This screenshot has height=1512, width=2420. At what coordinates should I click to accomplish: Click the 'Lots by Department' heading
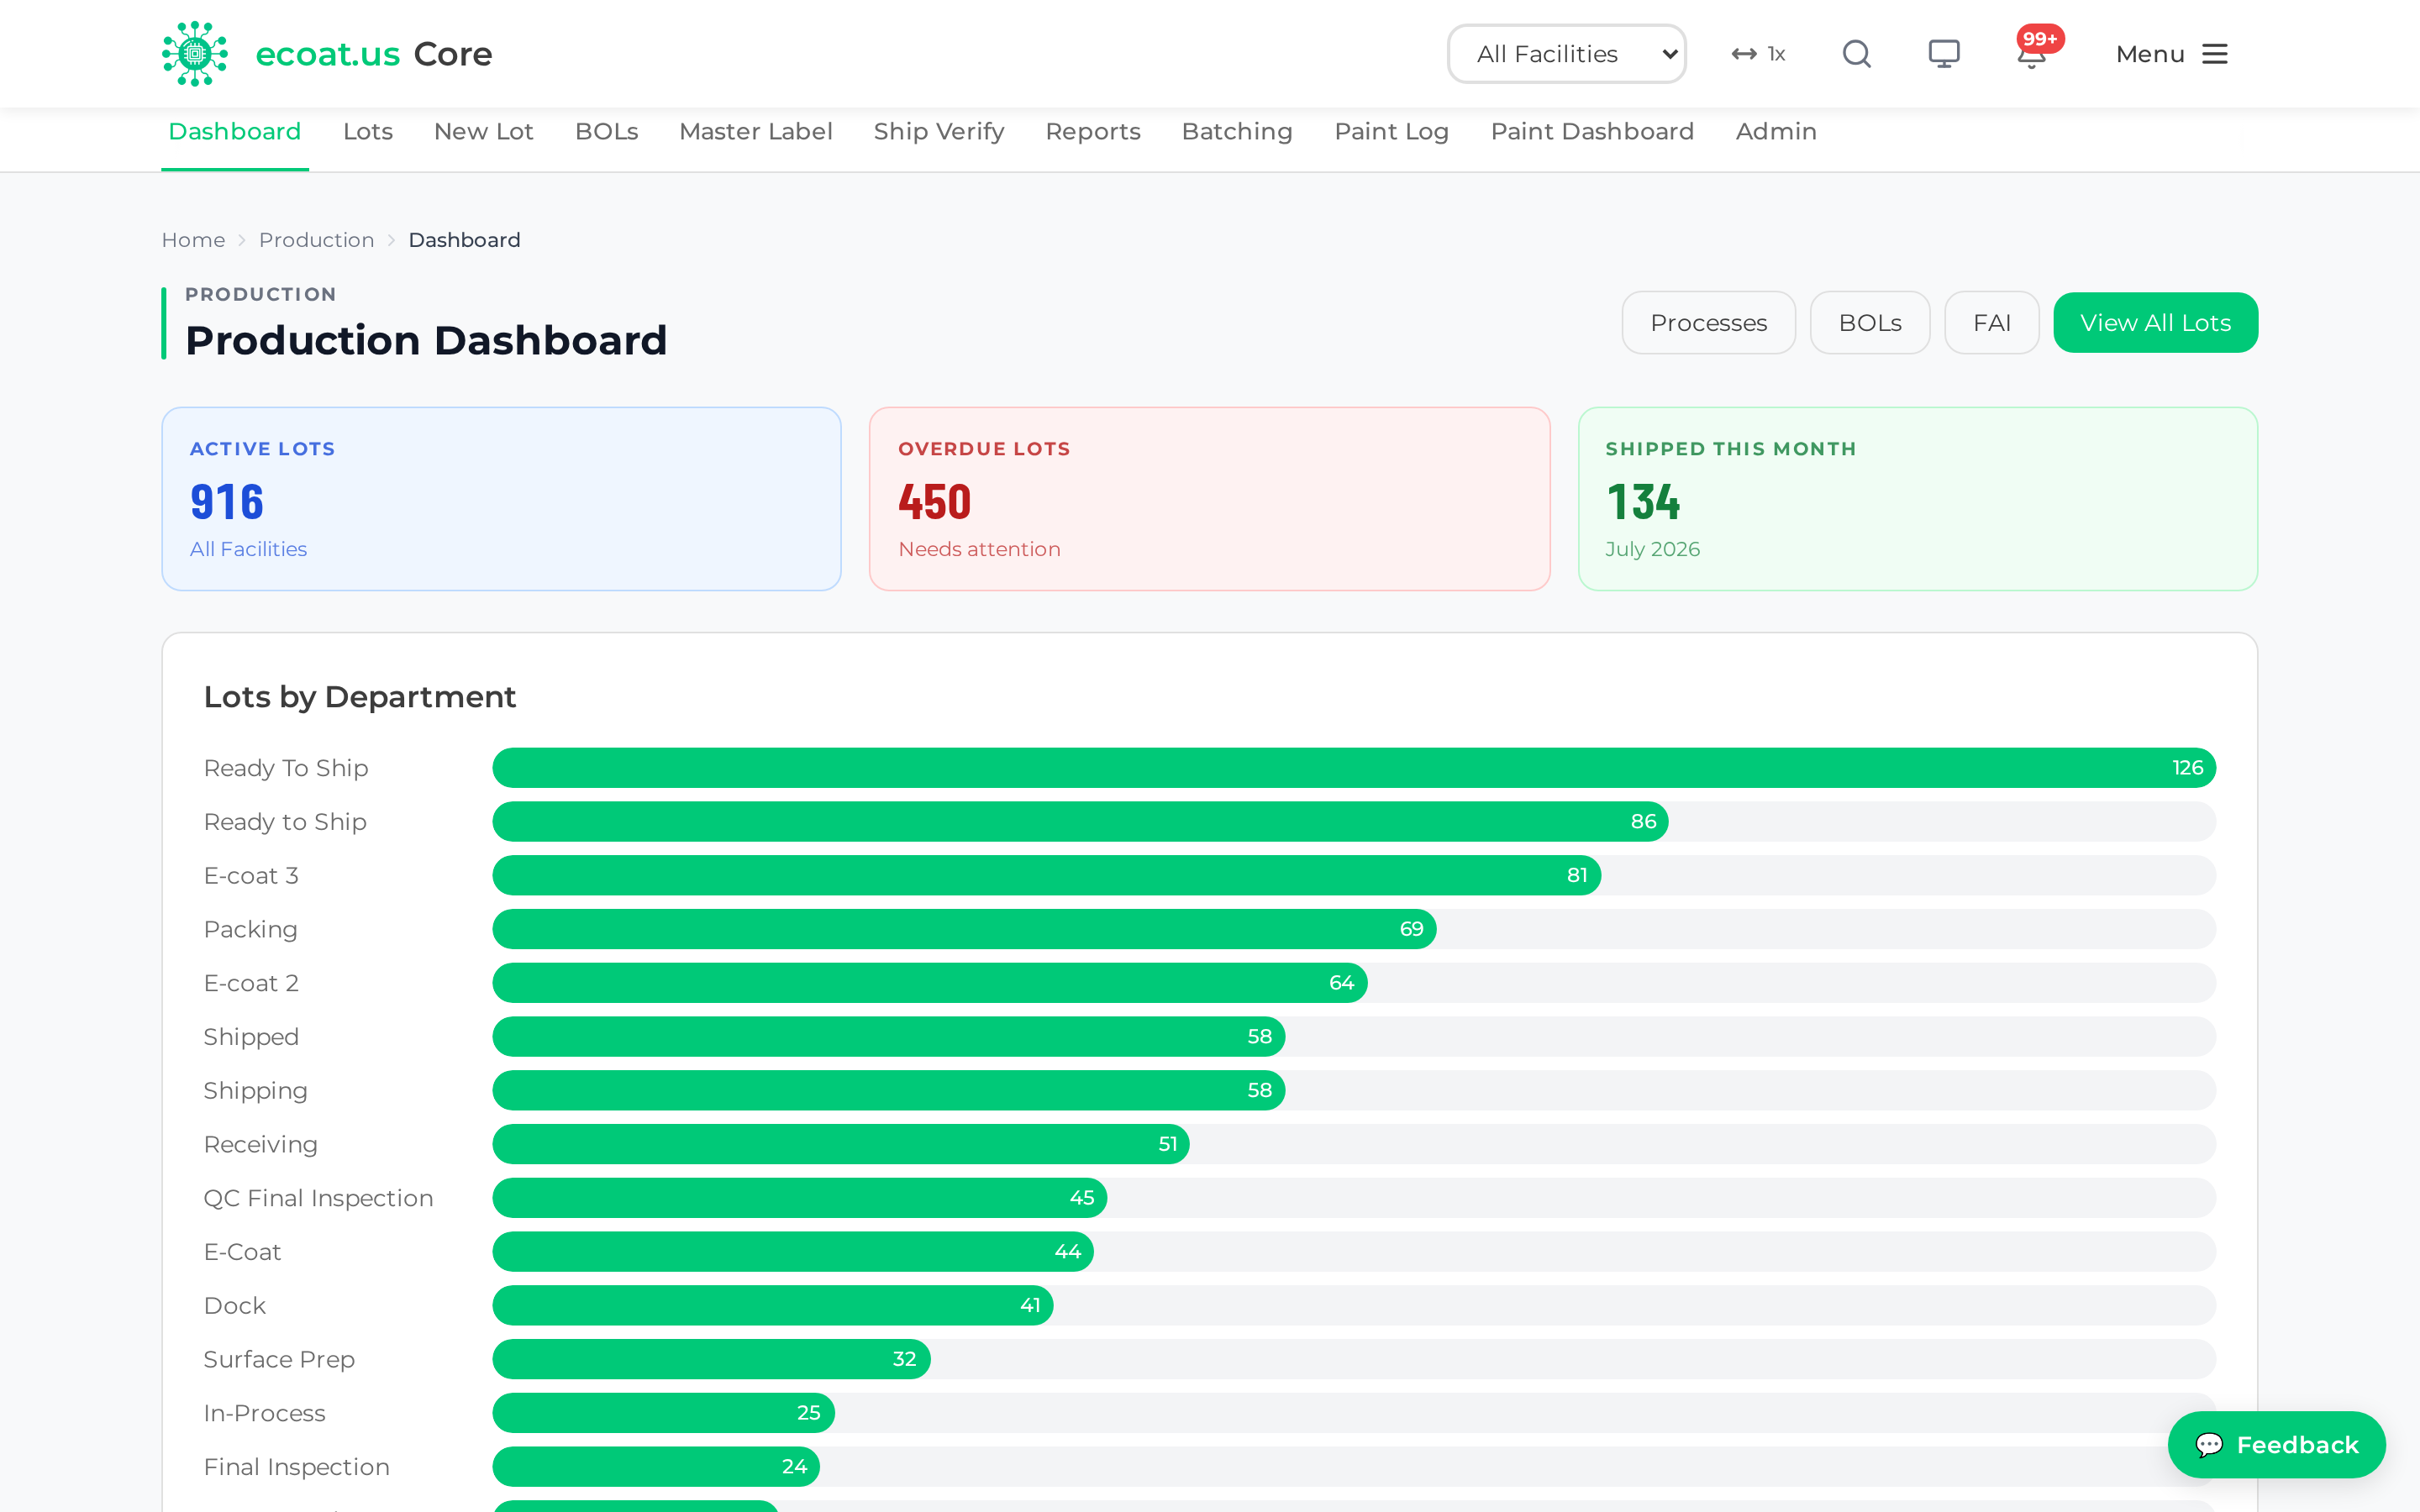click(360, 697)
